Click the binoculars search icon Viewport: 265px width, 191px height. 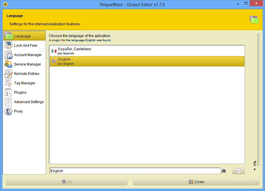pos(223,171)
